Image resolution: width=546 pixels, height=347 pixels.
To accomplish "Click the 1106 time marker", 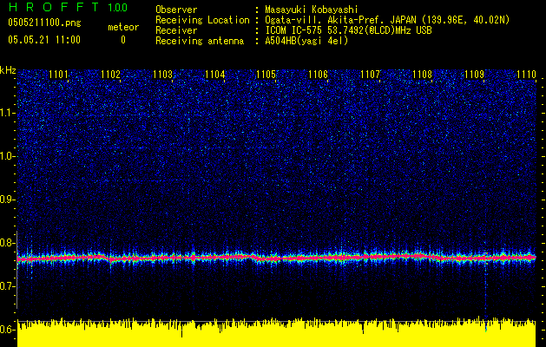I will point(319,75).
